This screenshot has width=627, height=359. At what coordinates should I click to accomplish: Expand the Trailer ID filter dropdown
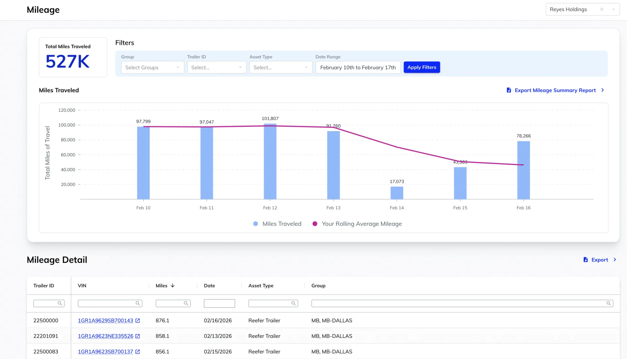coord(217,68)
